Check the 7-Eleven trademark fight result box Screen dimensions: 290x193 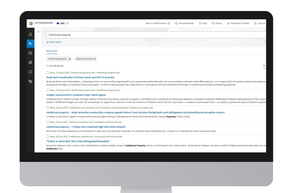point(48,122)
